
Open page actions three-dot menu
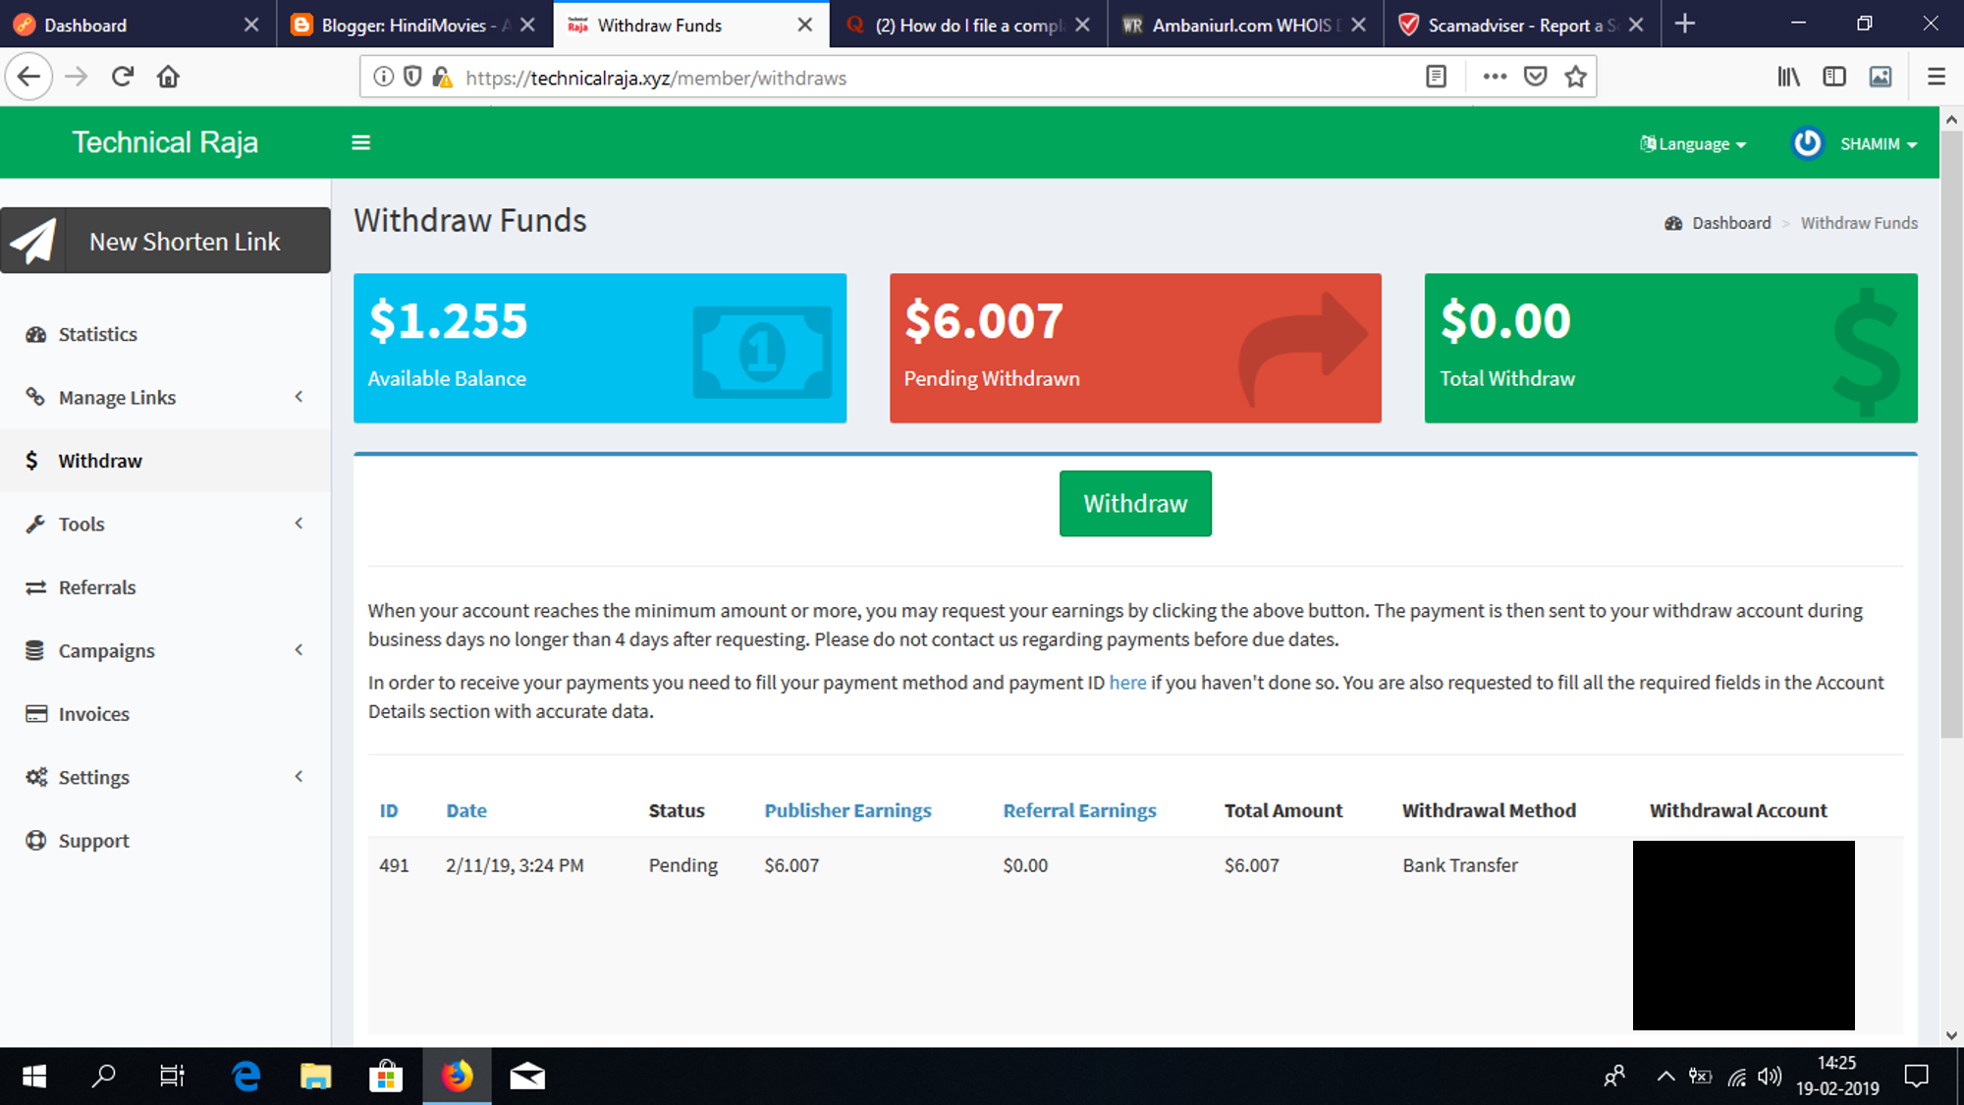pyautogui.click(x=1495, y=77)
